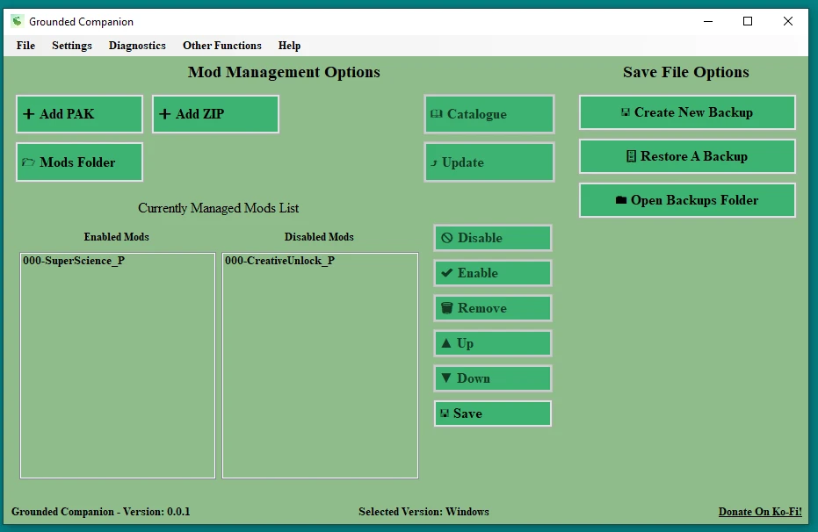818x532 pixels.
Task: Open the Mods Folder
Action: tap(79, 162)
